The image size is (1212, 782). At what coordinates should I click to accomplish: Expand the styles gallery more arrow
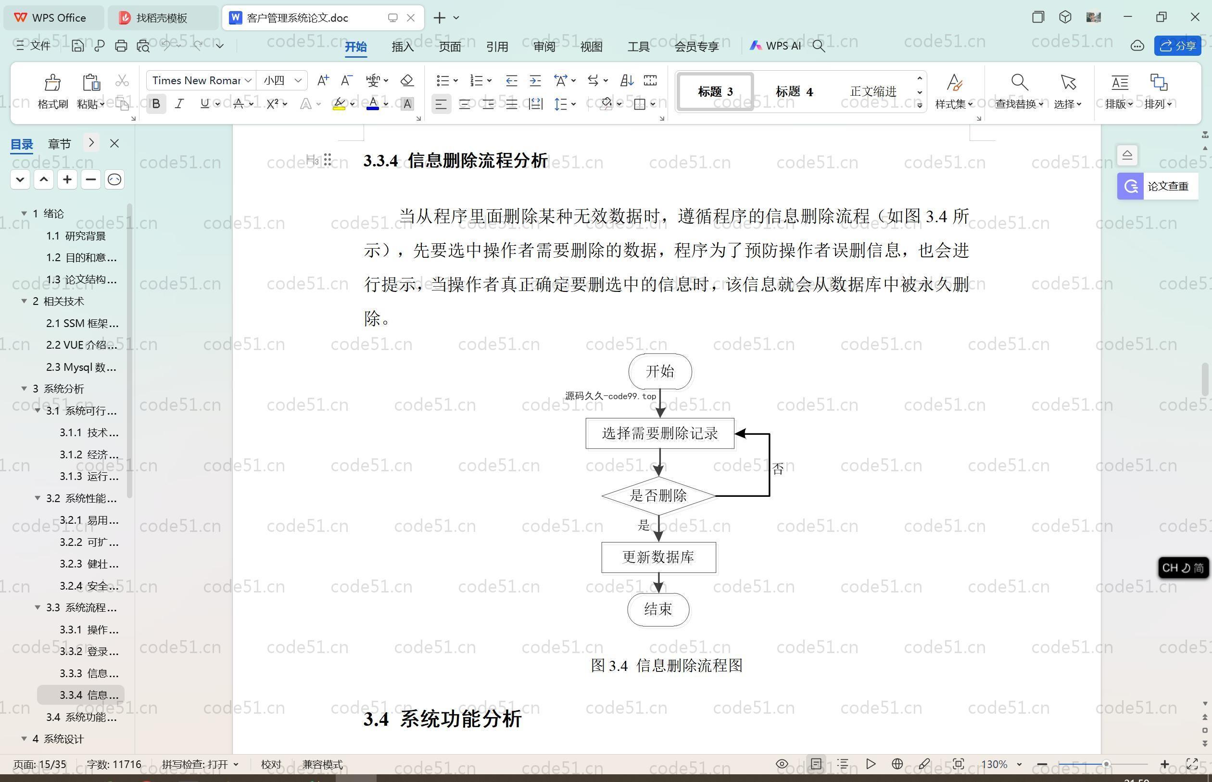click(920, 105)
